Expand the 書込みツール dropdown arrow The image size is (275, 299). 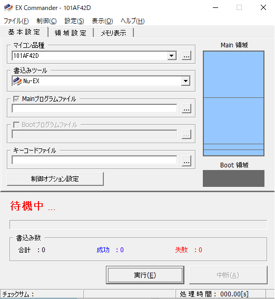pyautogui.click(x=185, y=81)
